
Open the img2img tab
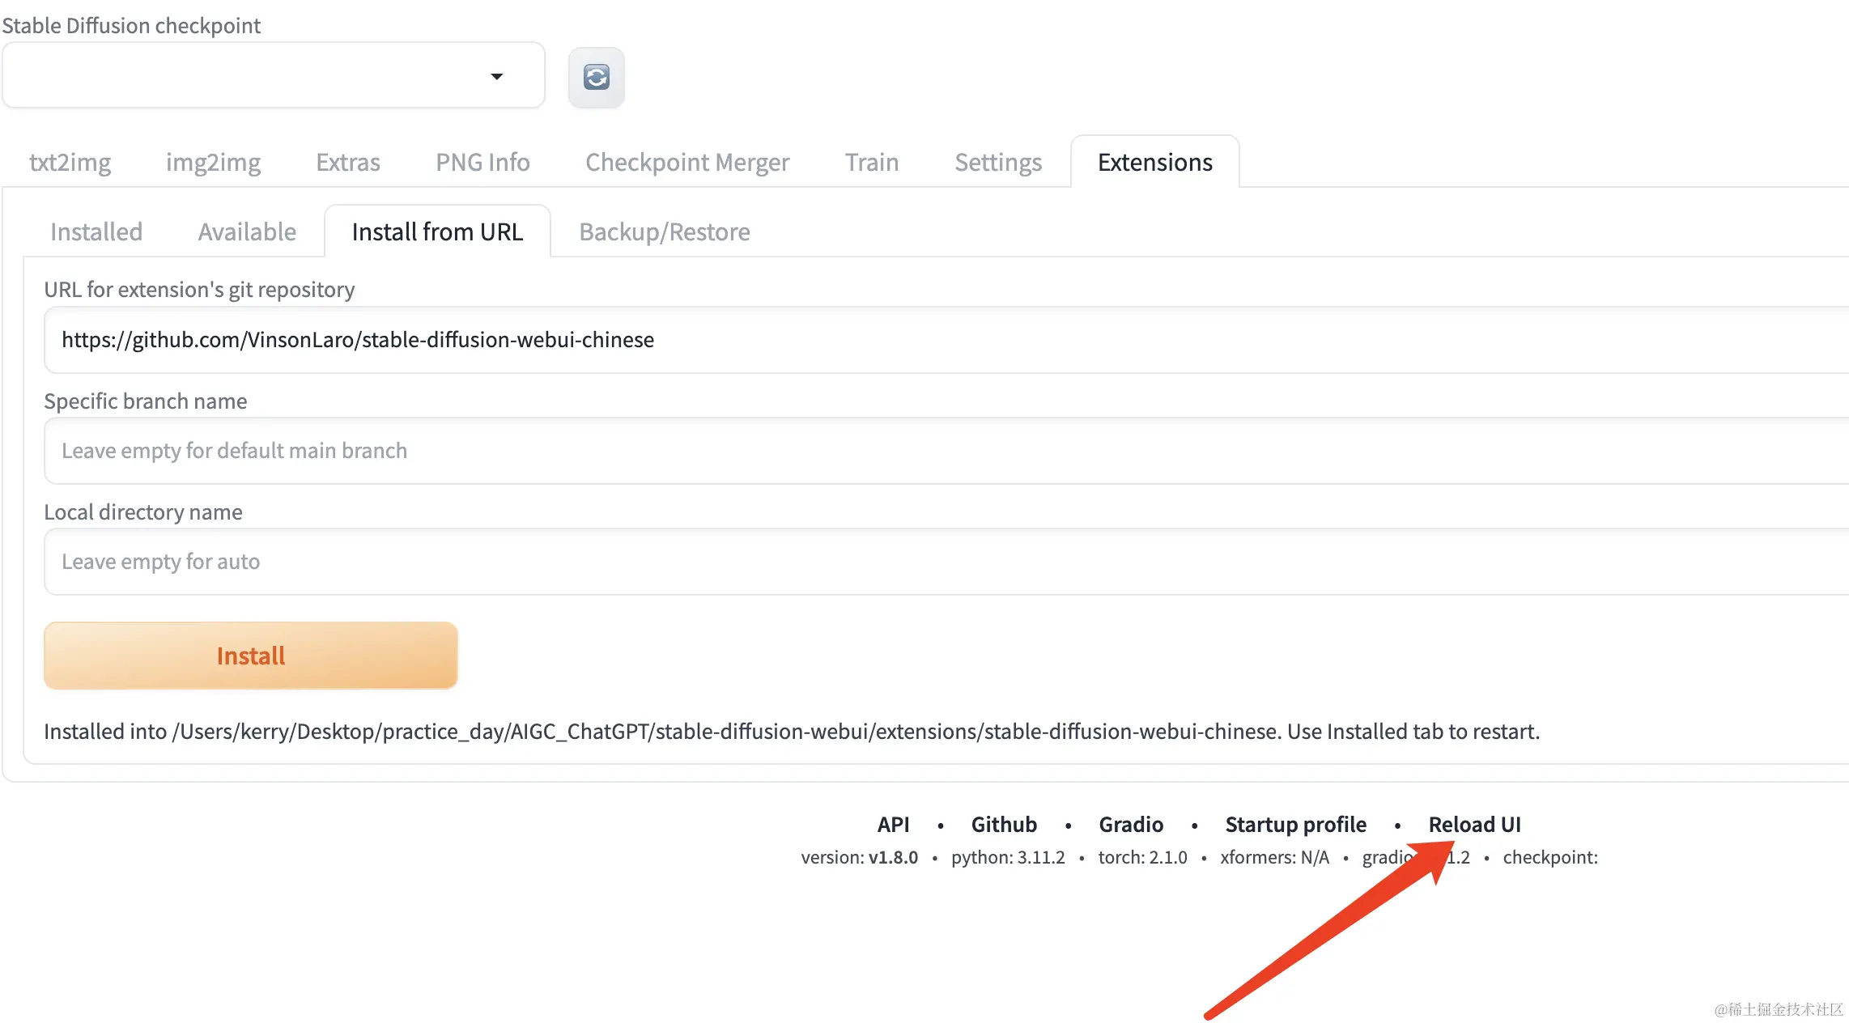point(213,162)
